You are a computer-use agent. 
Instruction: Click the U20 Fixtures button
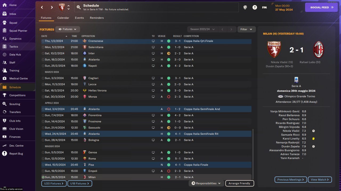[54, 183]
